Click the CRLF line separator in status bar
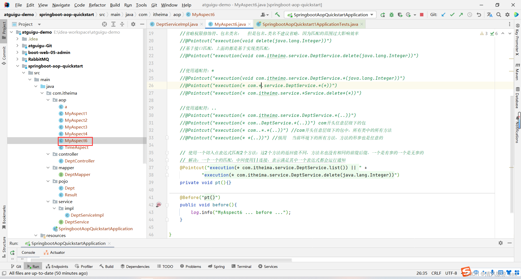Image resolution: width=521 pixels, height=279 pixels. coord(436,273)
